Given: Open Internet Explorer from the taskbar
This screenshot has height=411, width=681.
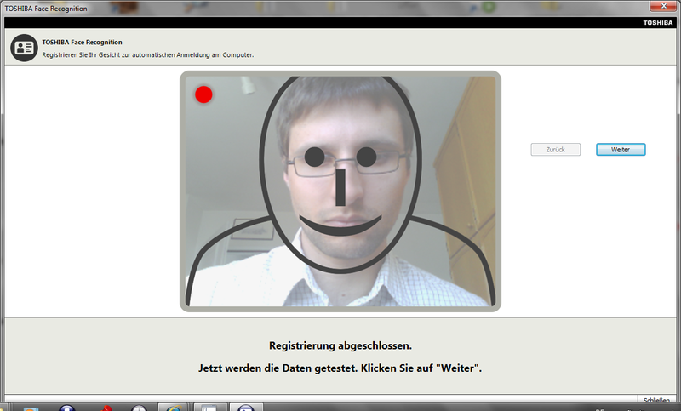Looking at the screenshot, I should click(174, 408).
